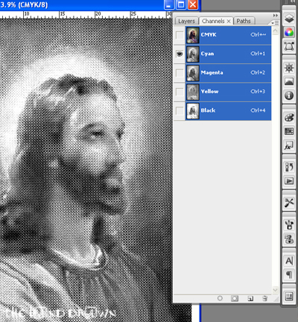Hide the Cyan channel eye icon
The height and width of the screenshot is (322, 298).
180,54
